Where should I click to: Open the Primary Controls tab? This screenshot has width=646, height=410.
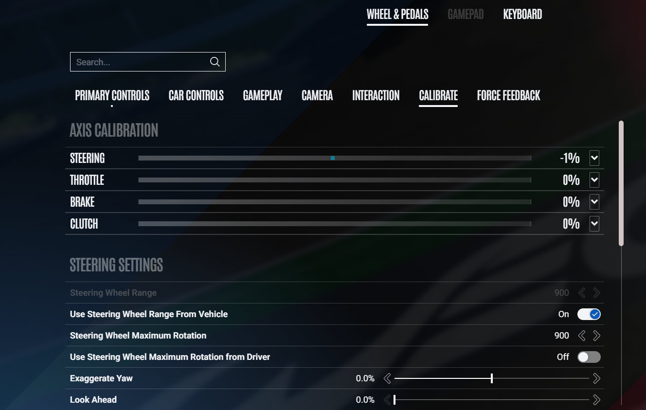point(112,95)
